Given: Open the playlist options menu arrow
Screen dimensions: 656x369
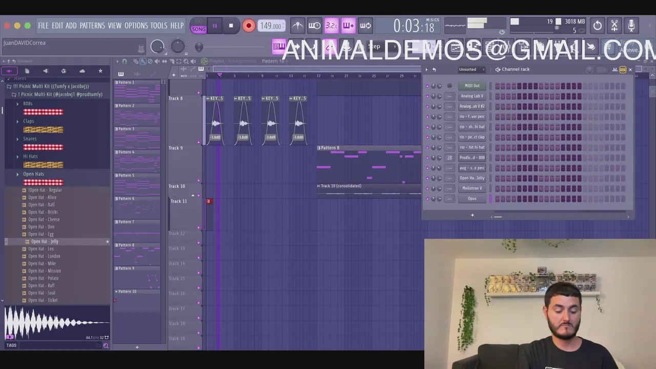Looking at the screenshot, I should [117, 61].
